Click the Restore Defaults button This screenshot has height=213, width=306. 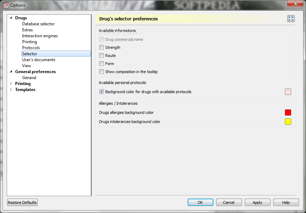pyautogui.click(x=22, y=202)
